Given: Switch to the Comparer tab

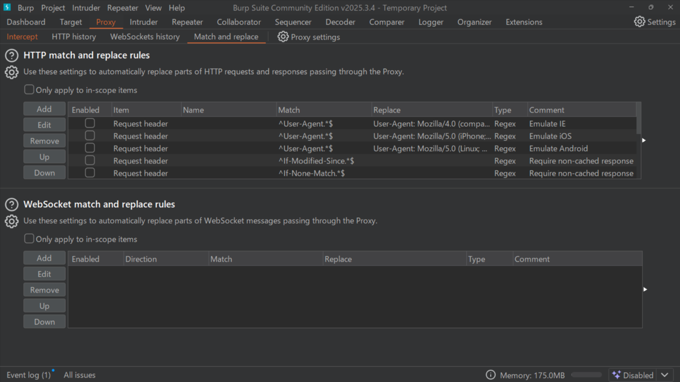Looking at the screenshot, I should 387,22.
